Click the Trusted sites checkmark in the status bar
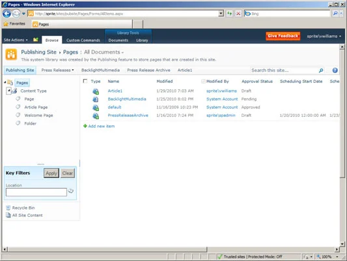 (220, 256)
